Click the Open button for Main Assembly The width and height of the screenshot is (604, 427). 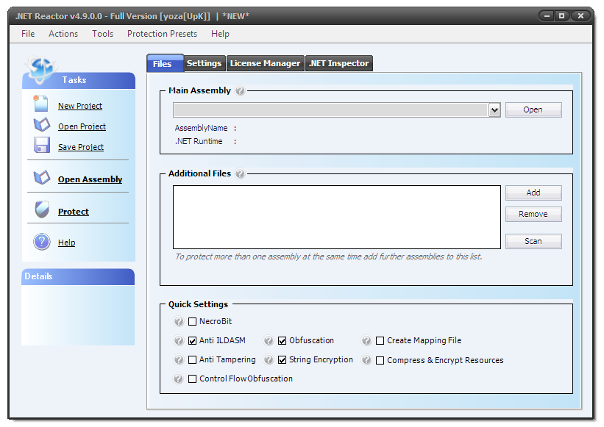click(x=533, y=110)
